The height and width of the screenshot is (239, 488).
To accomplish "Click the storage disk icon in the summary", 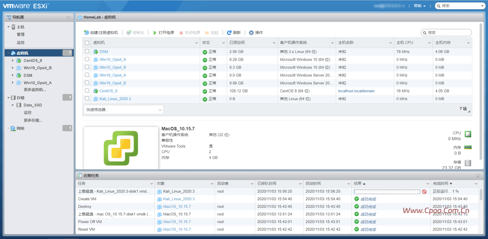I will [x=468, y=163].
